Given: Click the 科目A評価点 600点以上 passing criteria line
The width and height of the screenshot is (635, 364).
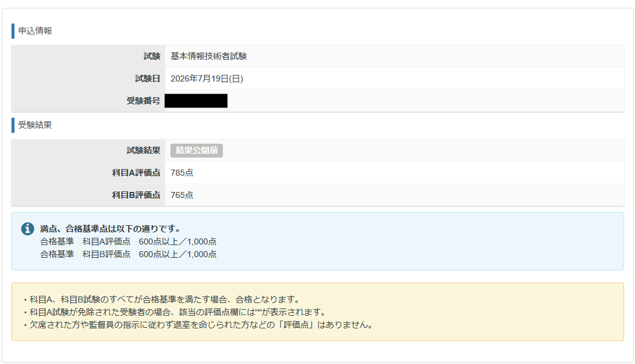Looking at the screenshot, I should (x=128, y=241).
